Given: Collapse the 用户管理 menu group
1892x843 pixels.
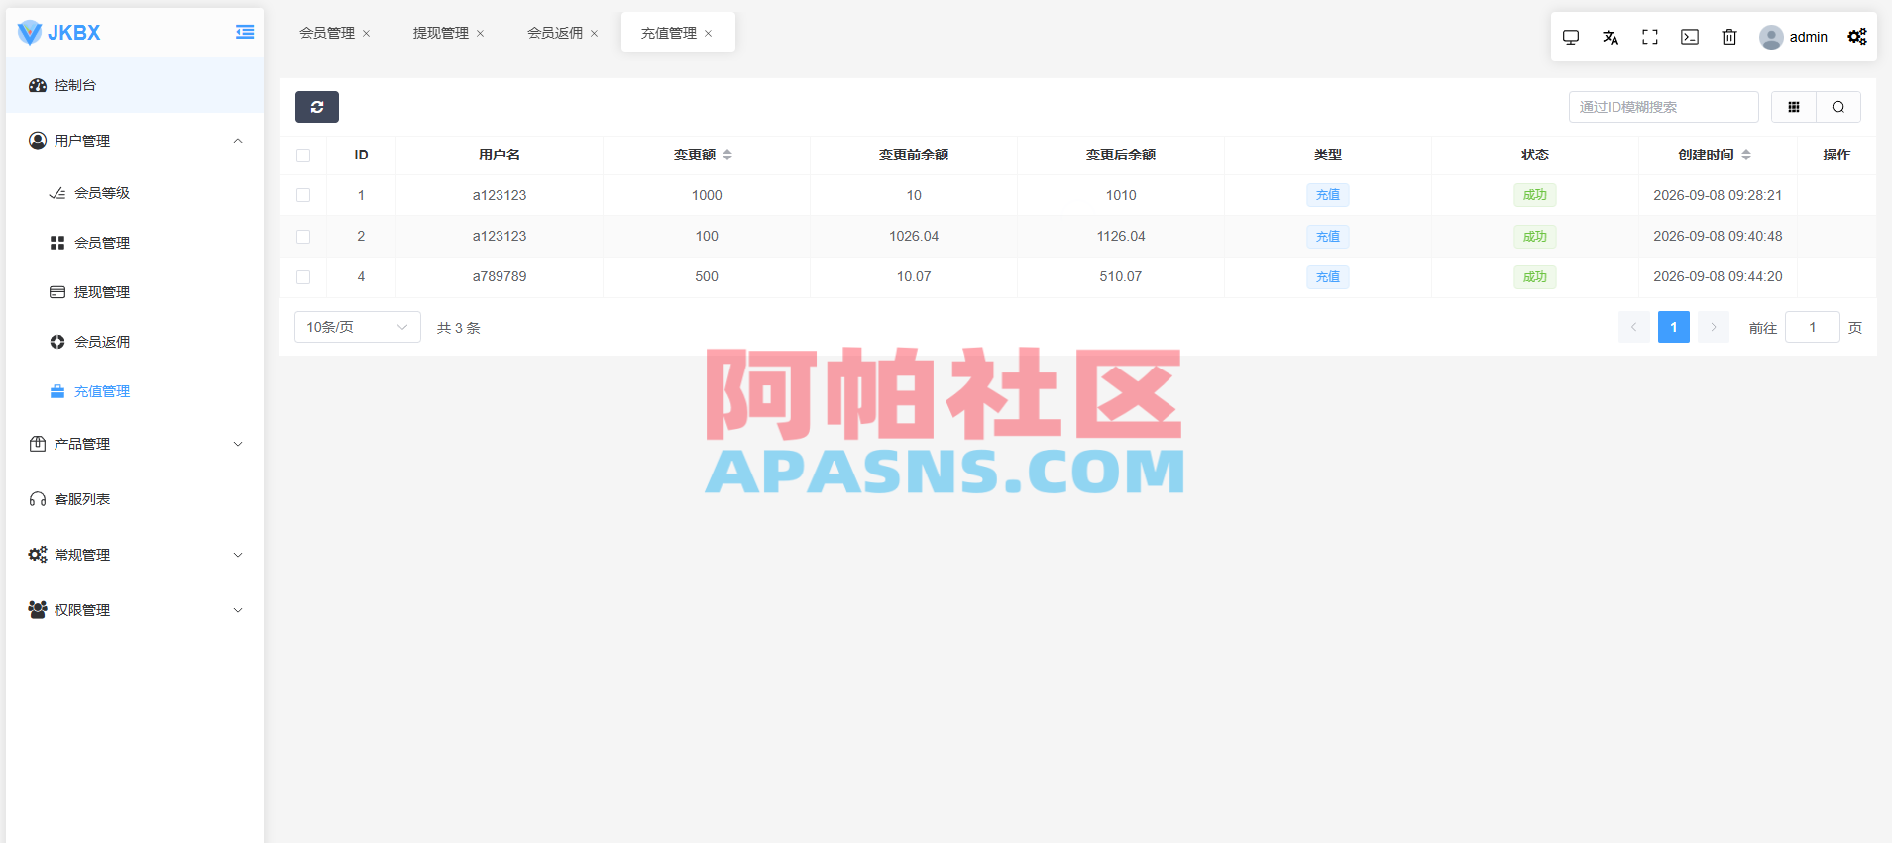Looking at the screenshot, I should [135, 141].
